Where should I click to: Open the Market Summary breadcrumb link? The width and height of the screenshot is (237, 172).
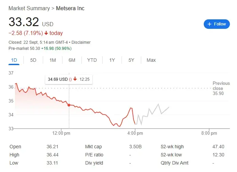coord(28,8)
